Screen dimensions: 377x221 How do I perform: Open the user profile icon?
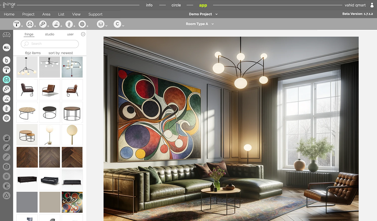click(372, 5)
